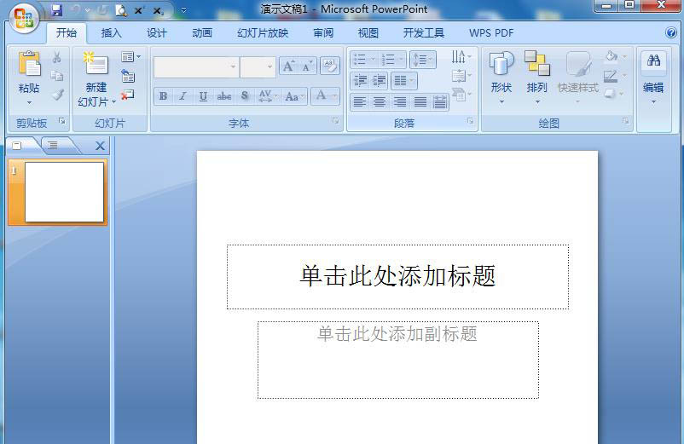
Task: Switch to the 开始 tab
Action: click(67, 33)
